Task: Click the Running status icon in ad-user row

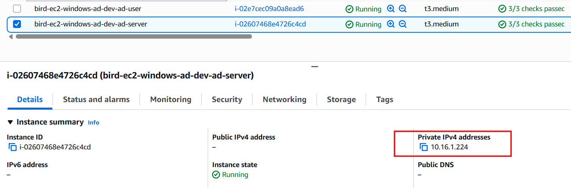Action: pos(349,9)
